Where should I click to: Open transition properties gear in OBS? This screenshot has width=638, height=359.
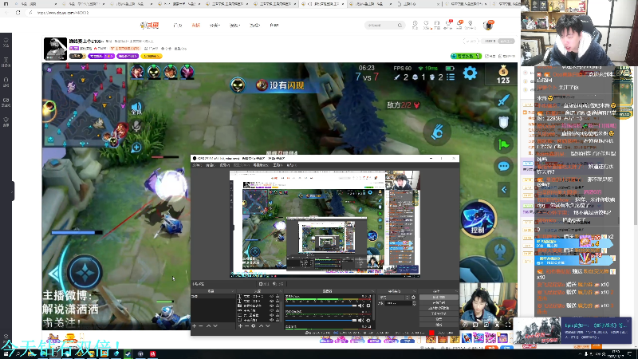pyautogui.click(x=413, y=297)
